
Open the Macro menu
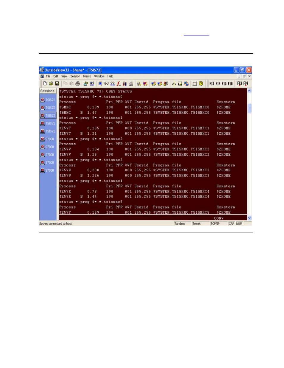coord(87,77)
